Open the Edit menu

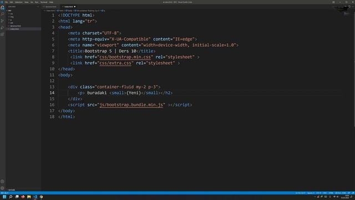[11, 2]
